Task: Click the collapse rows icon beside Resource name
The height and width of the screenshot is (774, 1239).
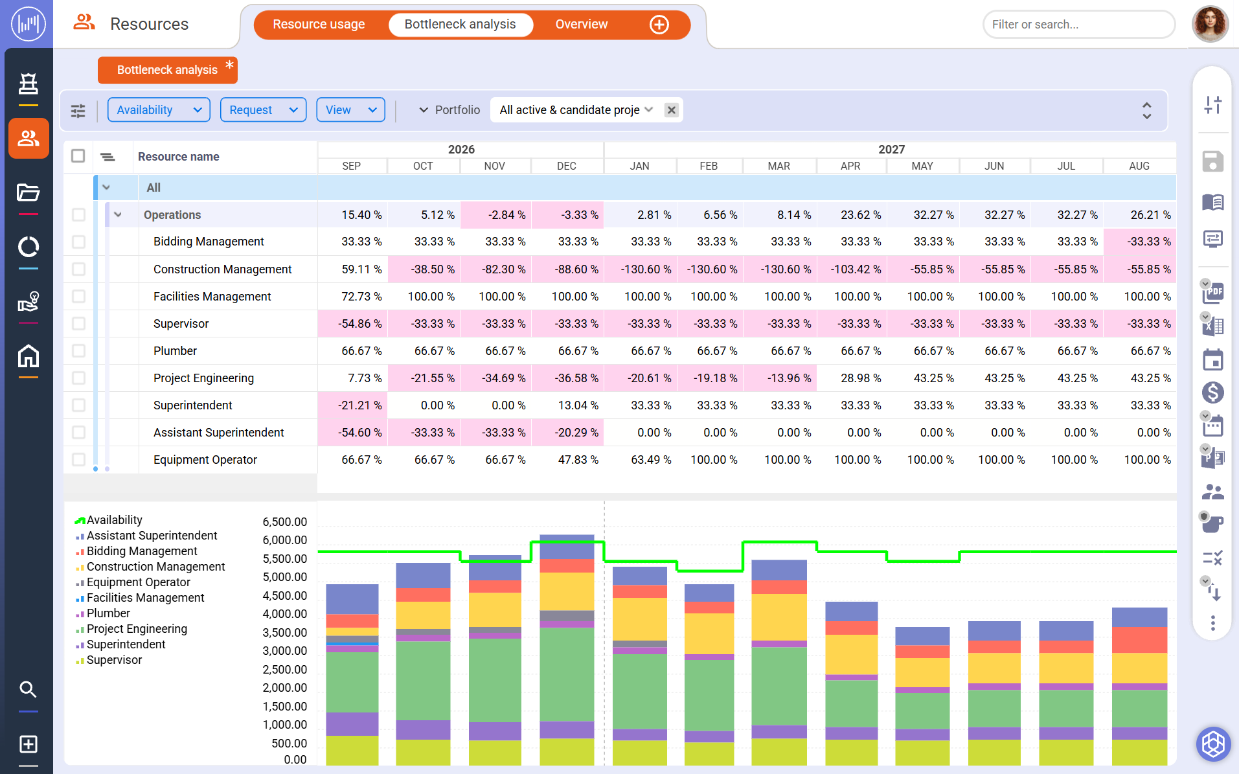Action: tap(108, 157)
